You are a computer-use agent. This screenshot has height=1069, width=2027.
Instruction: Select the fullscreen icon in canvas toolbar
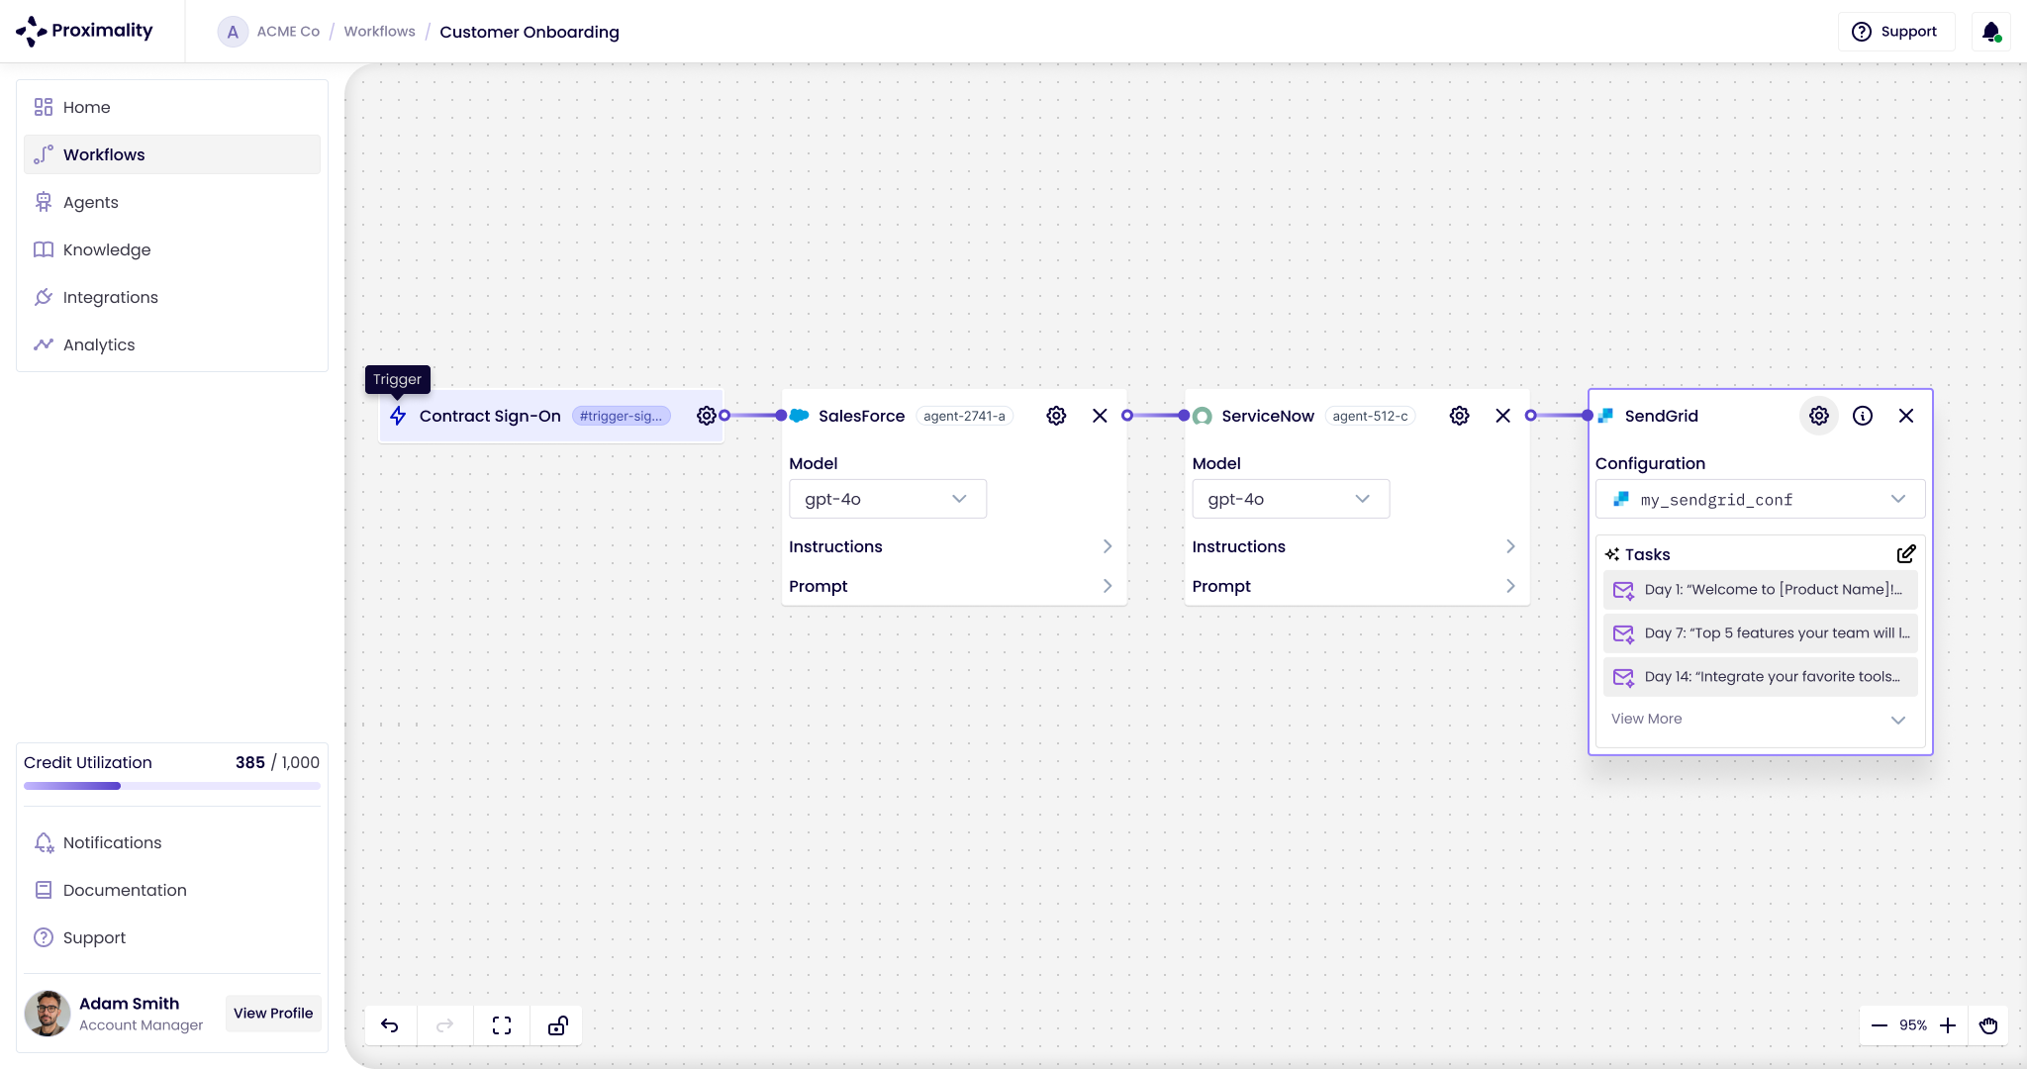point(501,1025)
